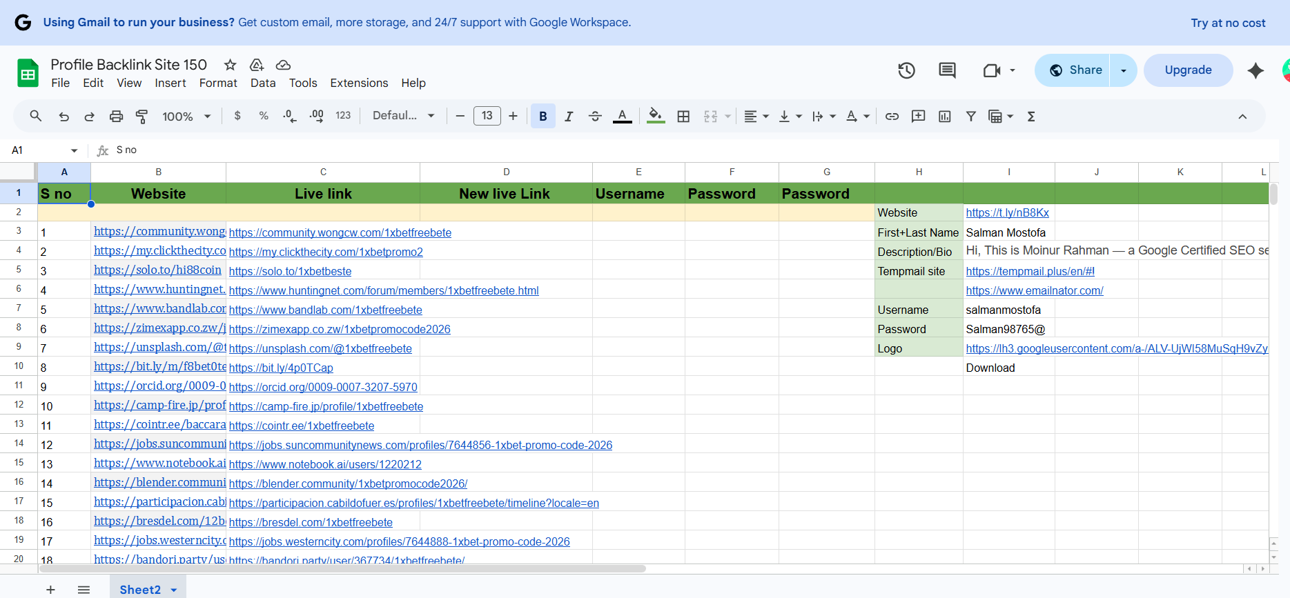
Task: Open the Format menu
Action: tap(218, 83)
